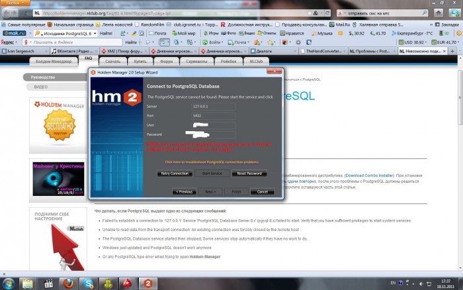The image size is (463, 290).
Task: Click the highlighter pencil toolbar icon
Action: coord(134,33)
